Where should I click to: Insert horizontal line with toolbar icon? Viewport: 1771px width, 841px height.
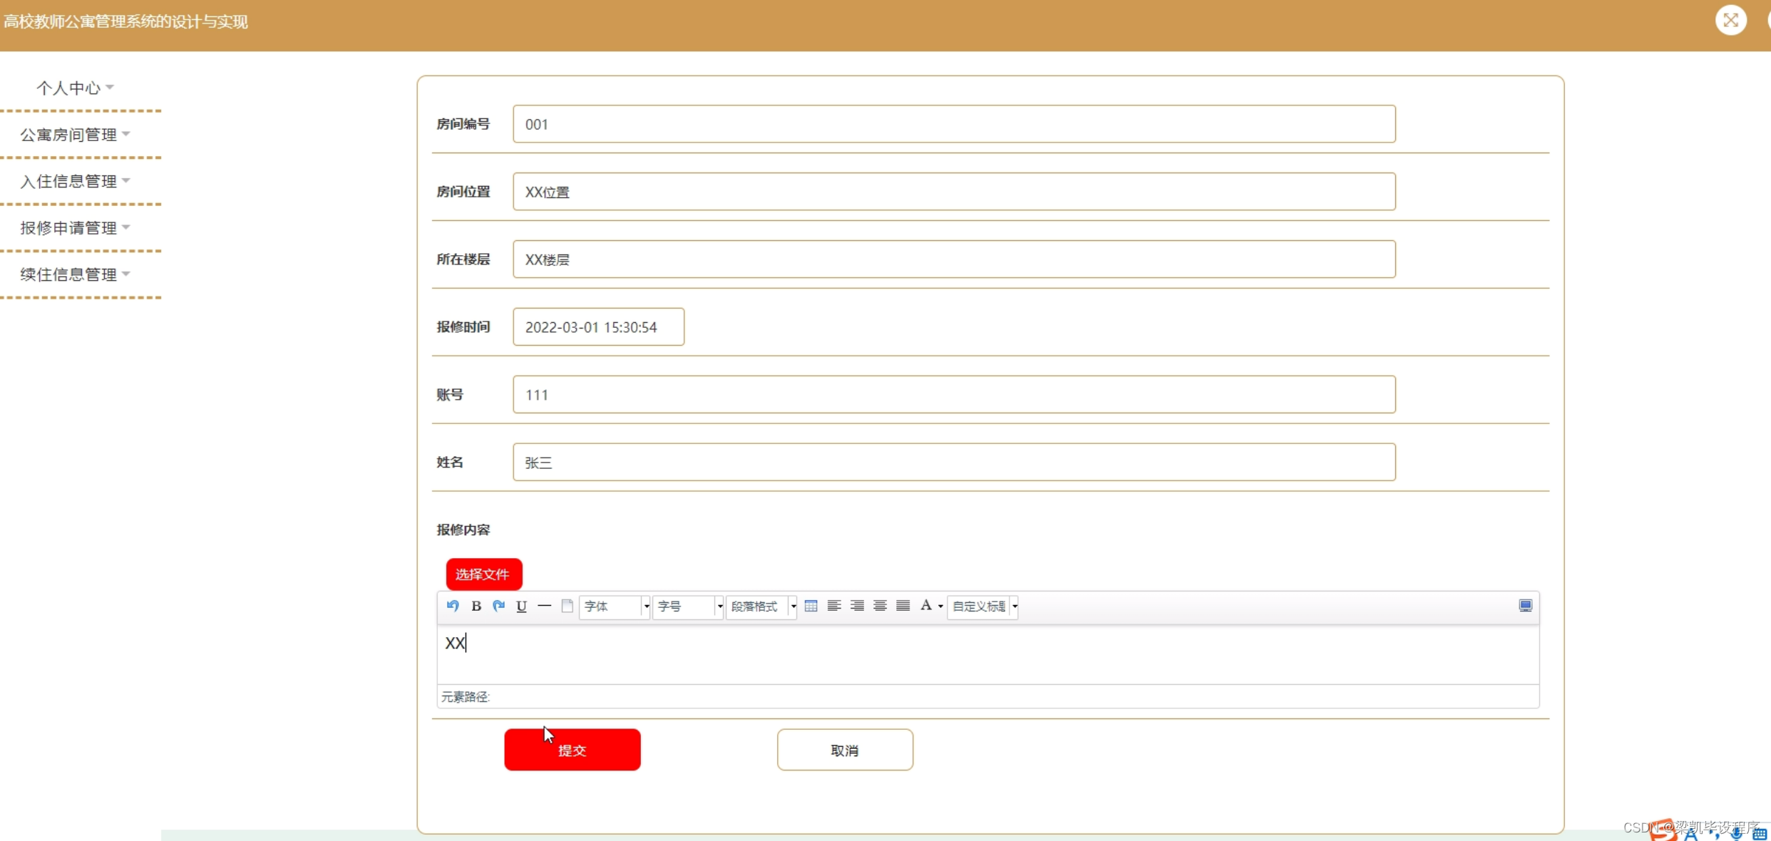(x=545, y=606)
